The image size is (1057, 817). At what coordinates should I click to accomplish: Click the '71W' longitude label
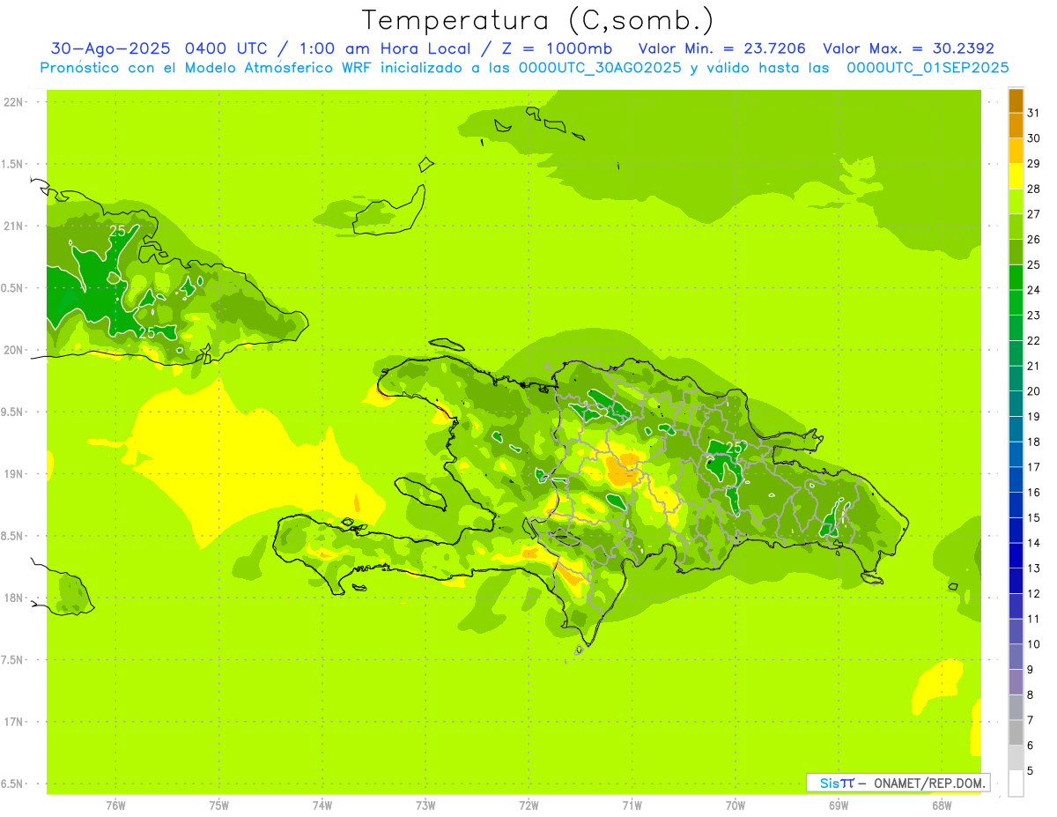[x=632, y=806]
